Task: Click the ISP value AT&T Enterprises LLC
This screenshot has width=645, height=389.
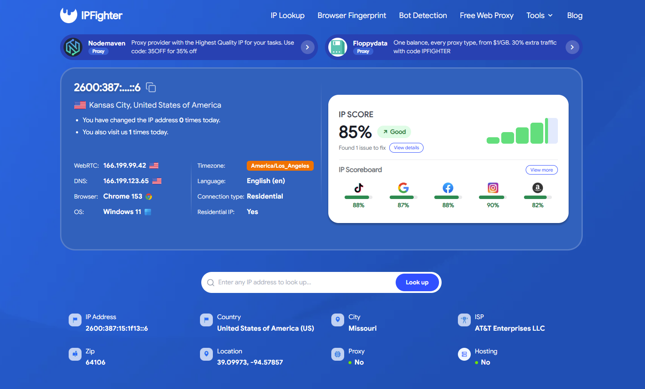Action: coord(510,328)
